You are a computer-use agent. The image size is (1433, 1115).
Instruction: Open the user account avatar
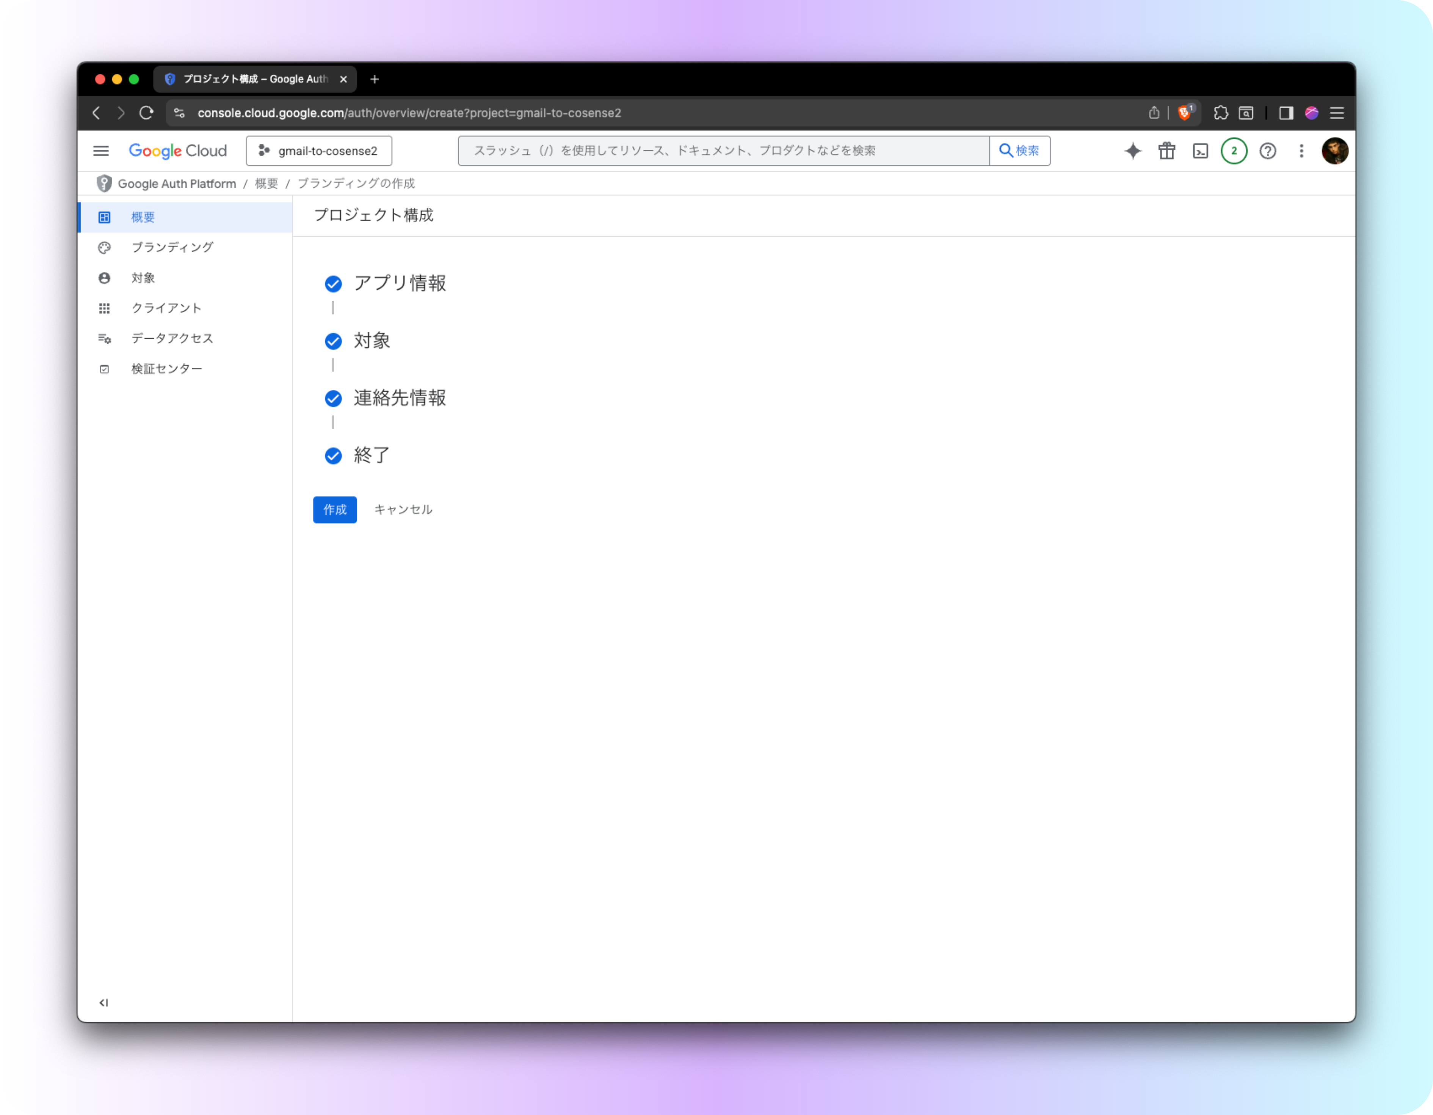(1334, 151)
